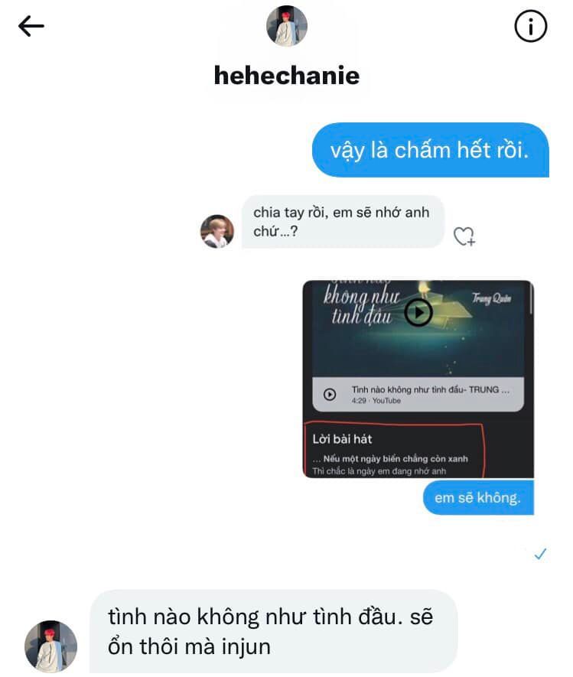Select the "em sẽ không." message bubble
The image size is (573, 677).
(x=478, y=497)
